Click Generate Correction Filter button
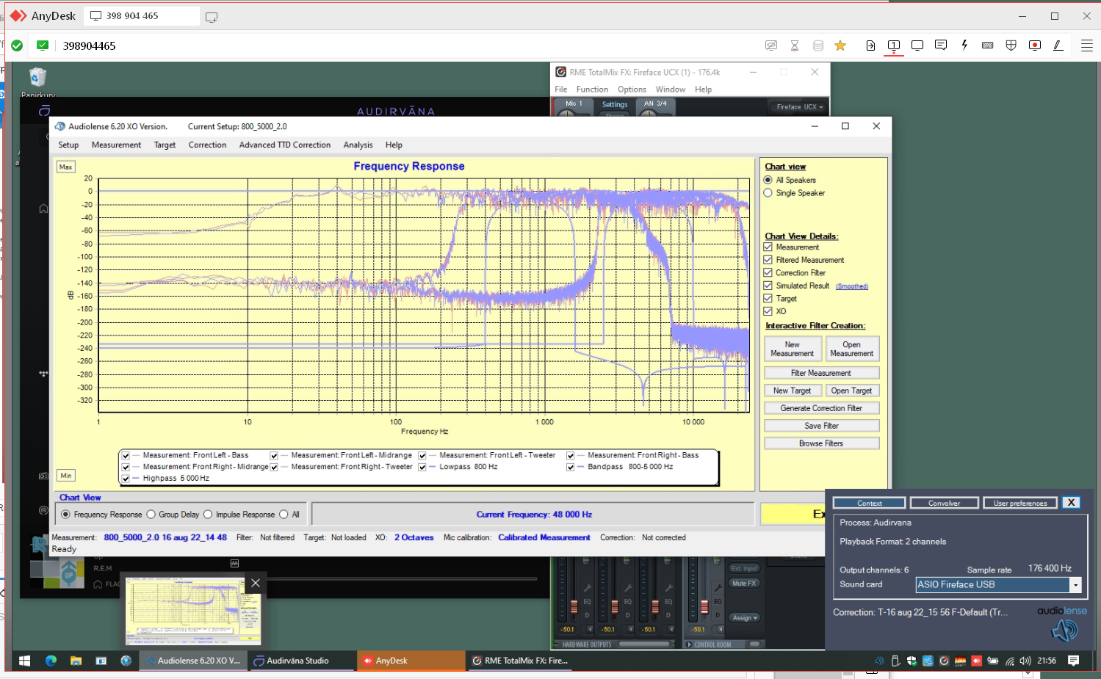 (821, 408)
